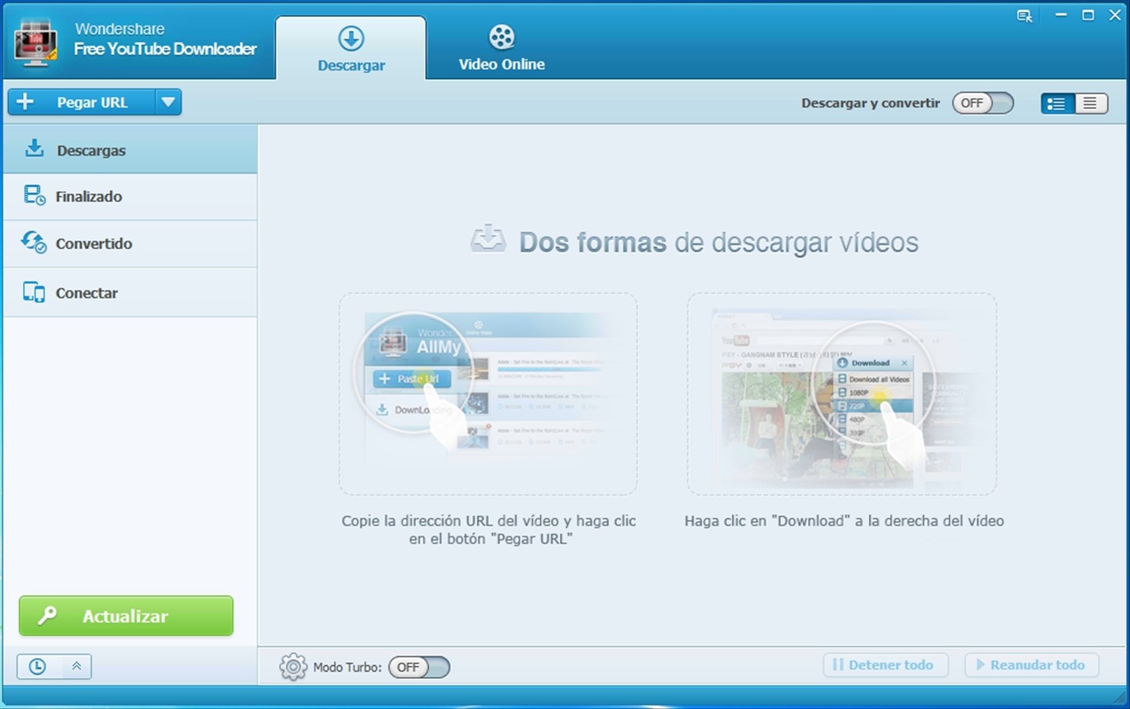Click the Conectar devices icon
1130x709 pixels.
point(34,292)
